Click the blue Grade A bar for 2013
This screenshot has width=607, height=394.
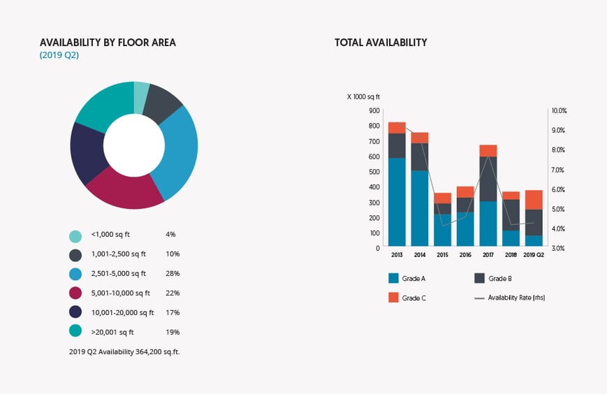pyautogui.click(x=397, y=201)
